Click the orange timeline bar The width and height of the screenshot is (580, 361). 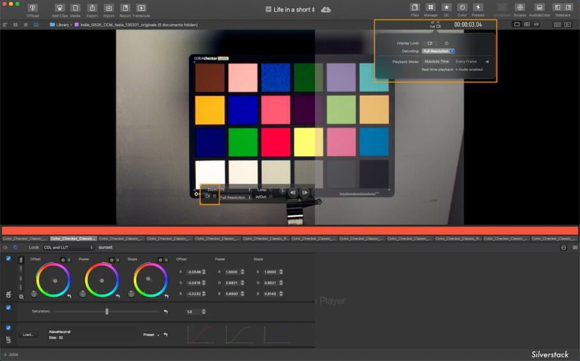coord(290,230)
